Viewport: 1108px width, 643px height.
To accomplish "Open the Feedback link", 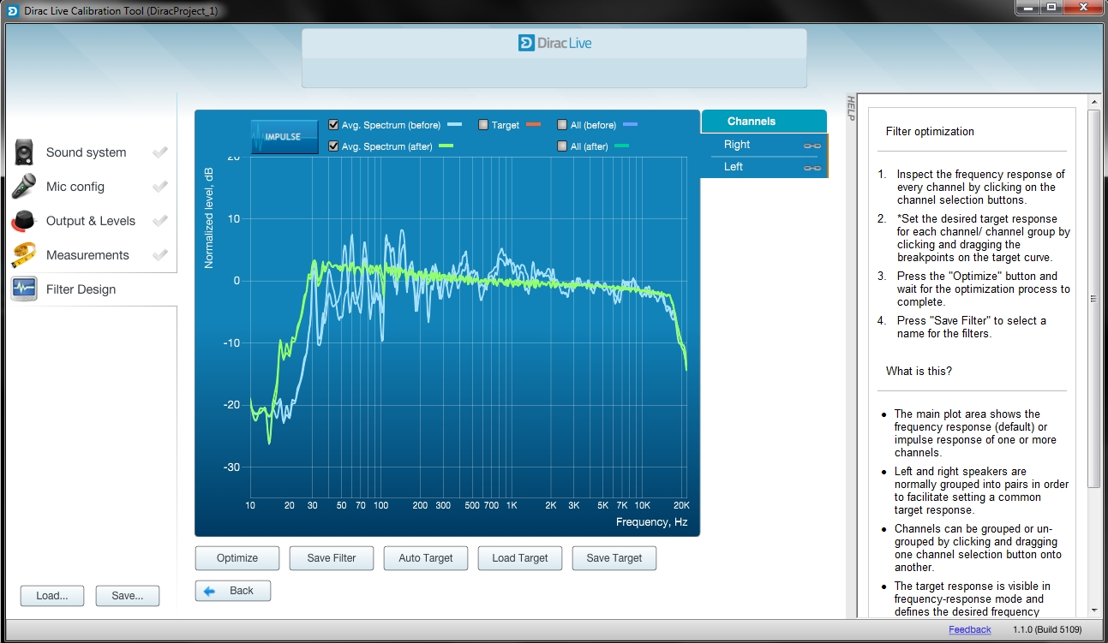I will (970, 630).
